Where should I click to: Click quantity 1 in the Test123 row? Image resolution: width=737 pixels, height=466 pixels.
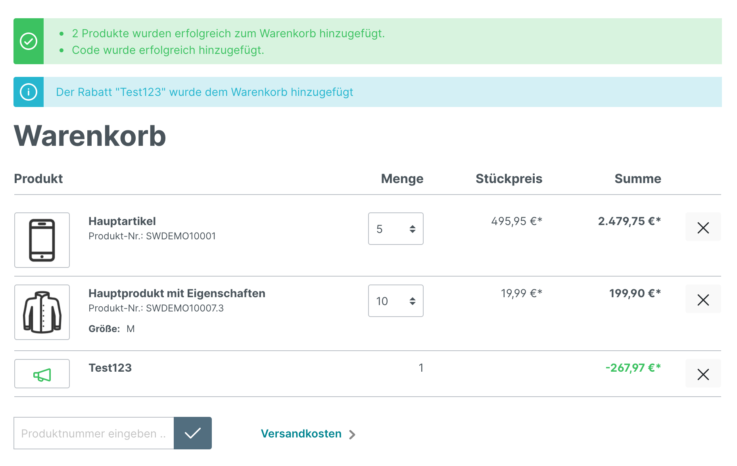coord(421,368)
